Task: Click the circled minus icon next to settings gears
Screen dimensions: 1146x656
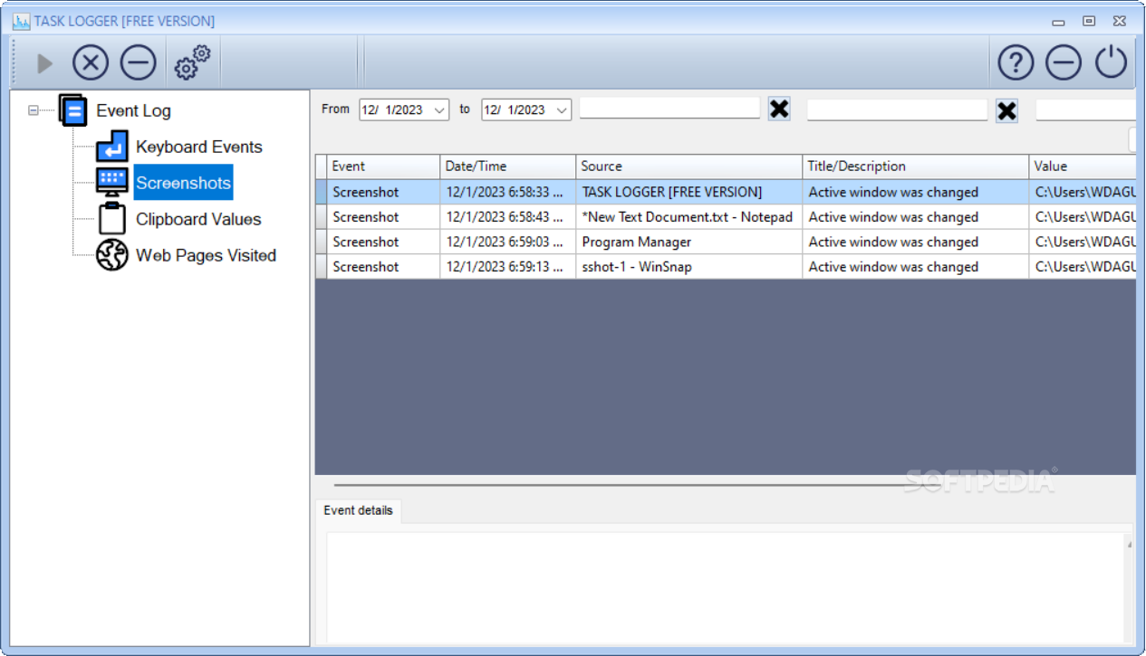Action: click(x=139, y=63)
